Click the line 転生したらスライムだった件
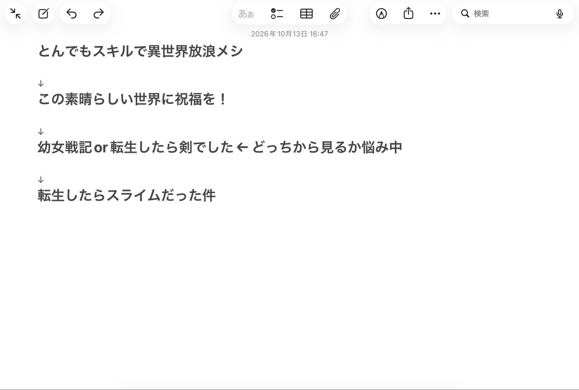 (127, 195)
